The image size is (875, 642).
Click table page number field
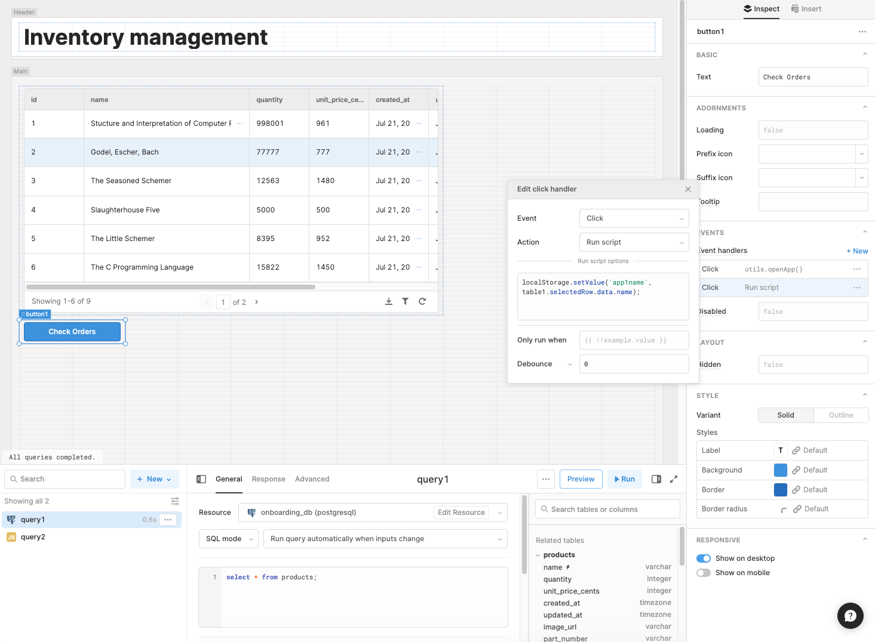tap(223, 302)
